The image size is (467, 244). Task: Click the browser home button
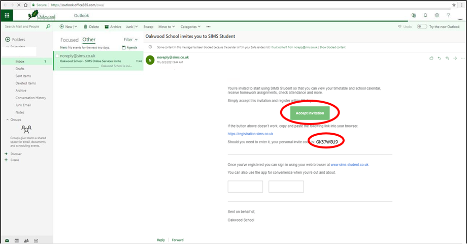(x=25, y=5)
